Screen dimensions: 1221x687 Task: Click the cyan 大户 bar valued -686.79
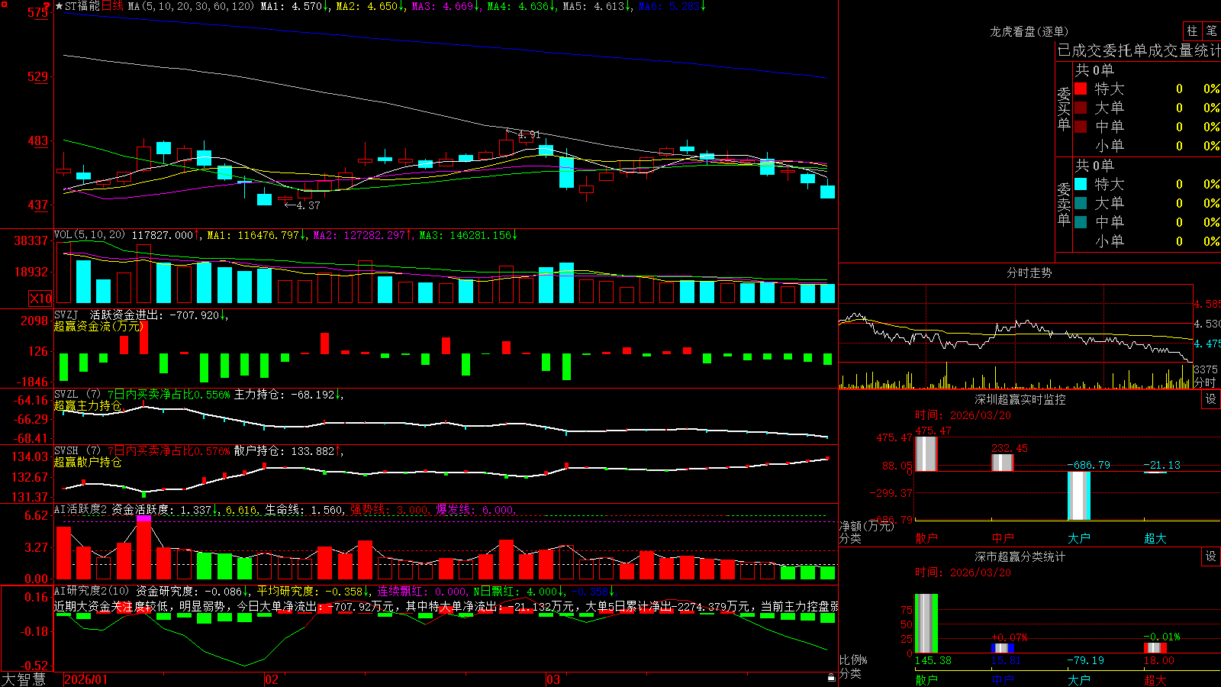point(1079,495)
